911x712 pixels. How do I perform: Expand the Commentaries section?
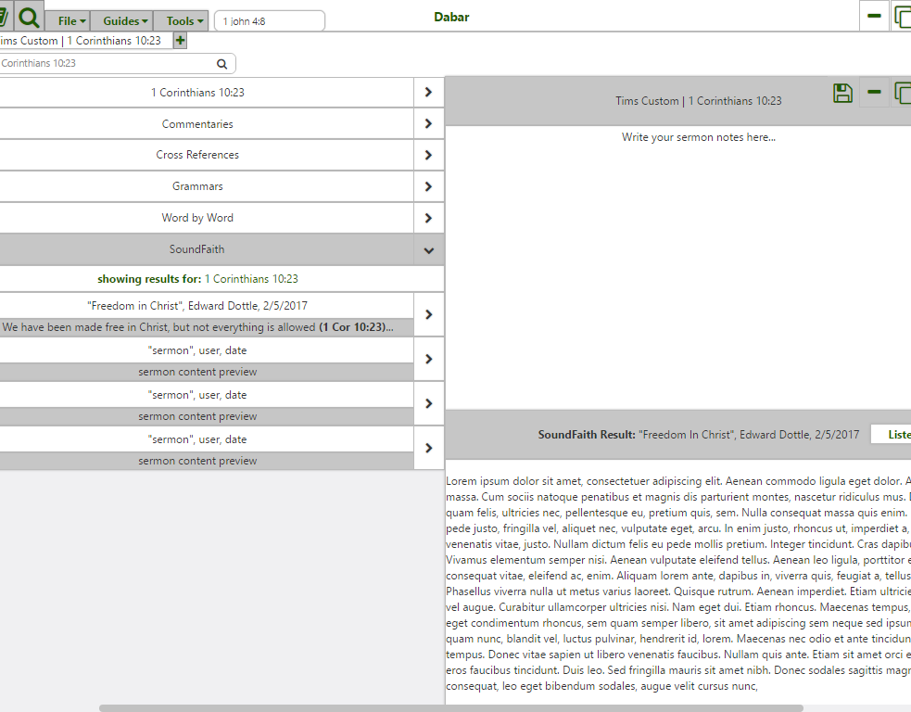pos(429,124)
